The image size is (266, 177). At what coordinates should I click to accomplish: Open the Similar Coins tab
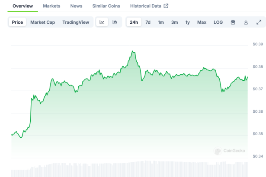[x=106, y=6]
